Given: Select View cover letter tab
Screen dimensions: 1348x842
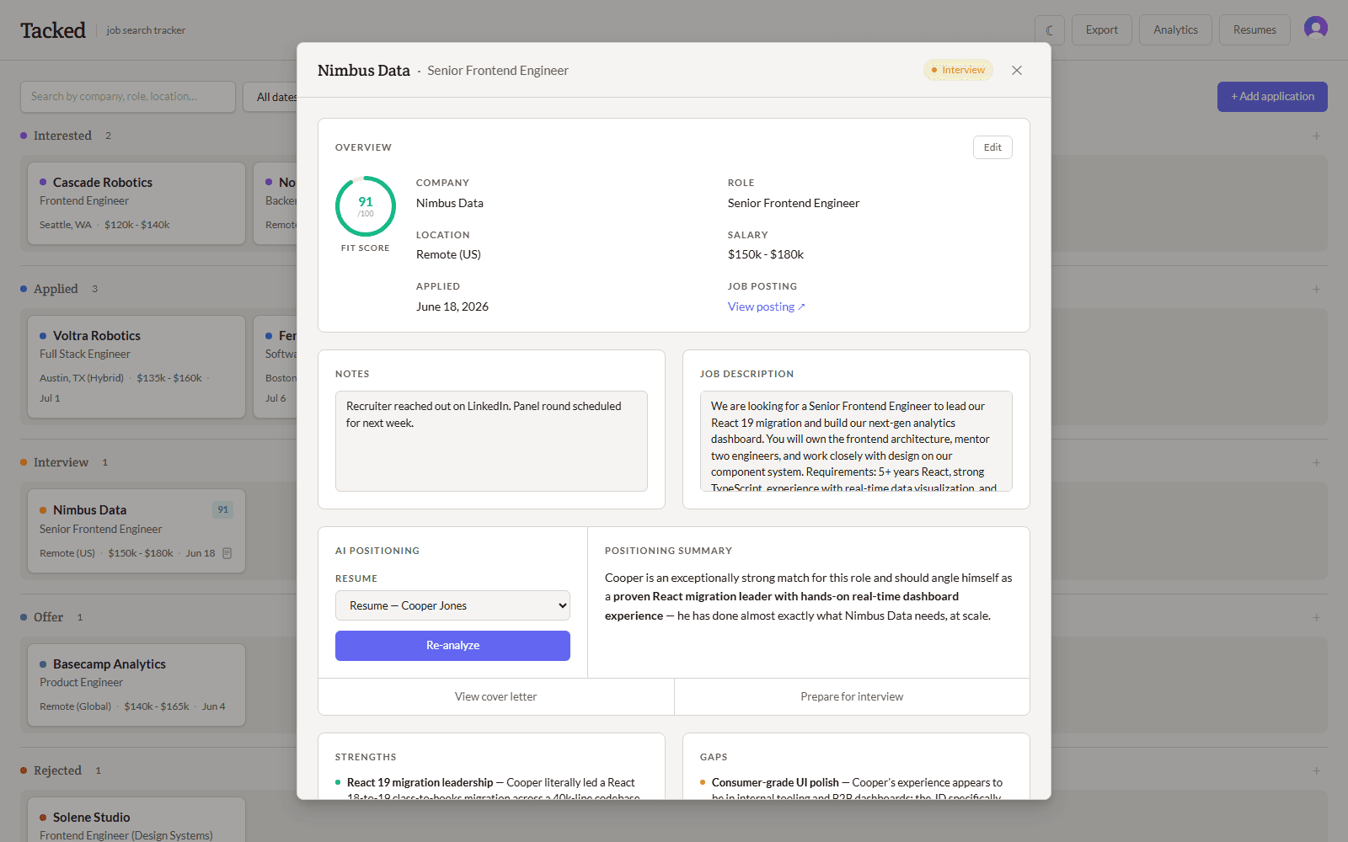Looking at the screenshot, I should point(495,697).
